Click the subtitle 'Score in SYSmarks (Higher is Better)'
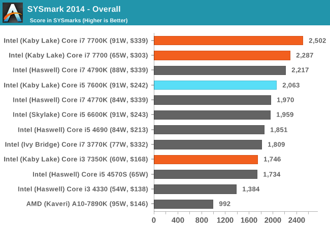The height and width of the screenshot is (228, 330). (x=79, y=20)
